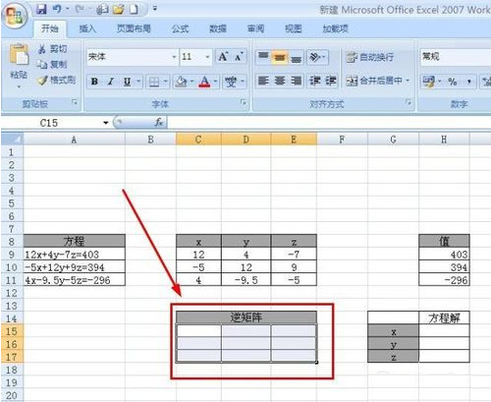
Task: Apply fill color bucket
Action: (181, 82)
